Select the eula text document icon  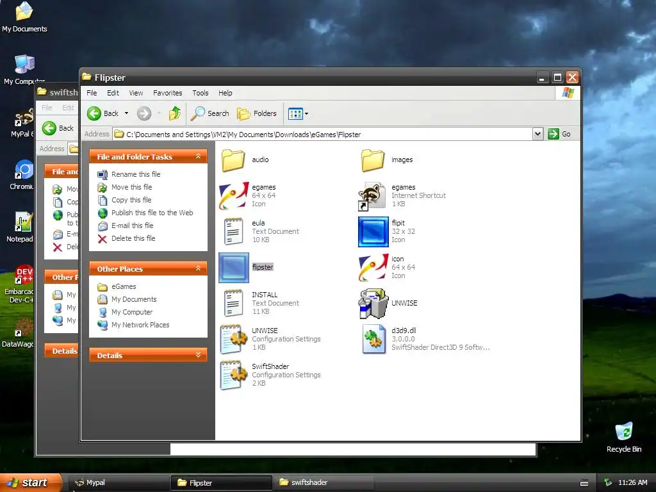[x=233, y=231]
